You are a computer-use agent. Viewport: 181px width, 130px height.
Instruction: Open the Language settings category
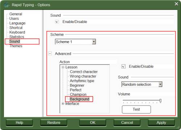(17, 23)
